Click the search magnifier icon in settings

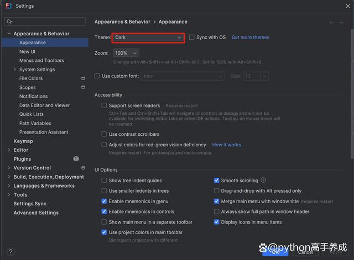click(9, 22)
